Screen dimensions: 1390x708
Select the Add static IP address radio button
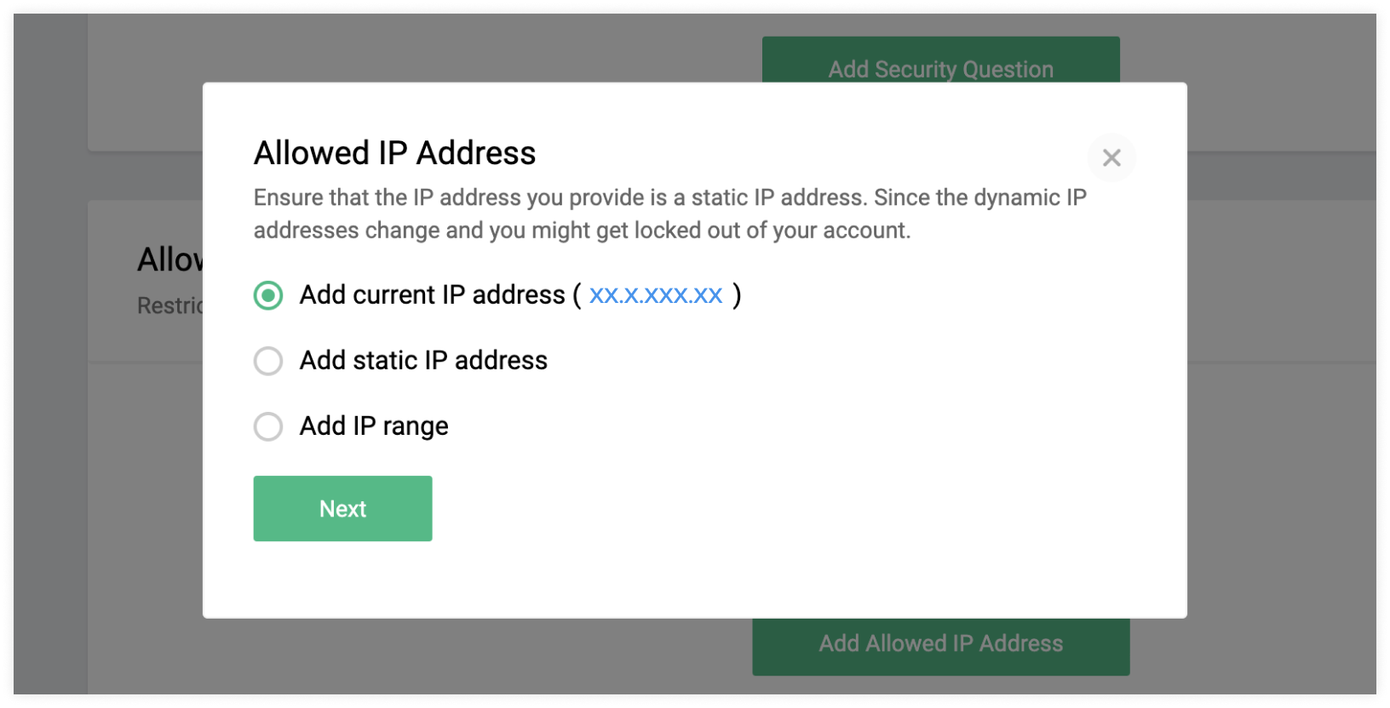point(268,361)
